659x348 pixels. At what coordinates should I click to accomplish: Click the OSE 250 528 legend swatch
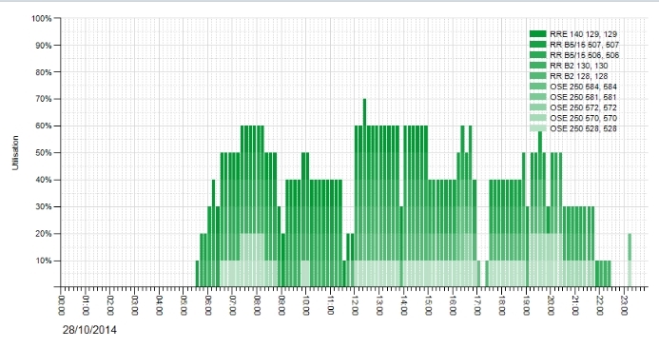[x=537, y=128]
